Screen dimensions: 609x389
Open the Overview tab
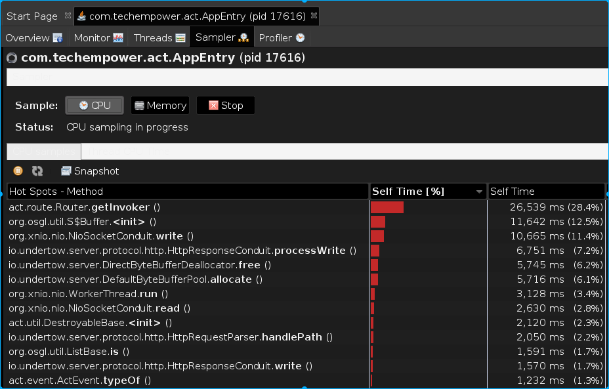tap(33, 37)
